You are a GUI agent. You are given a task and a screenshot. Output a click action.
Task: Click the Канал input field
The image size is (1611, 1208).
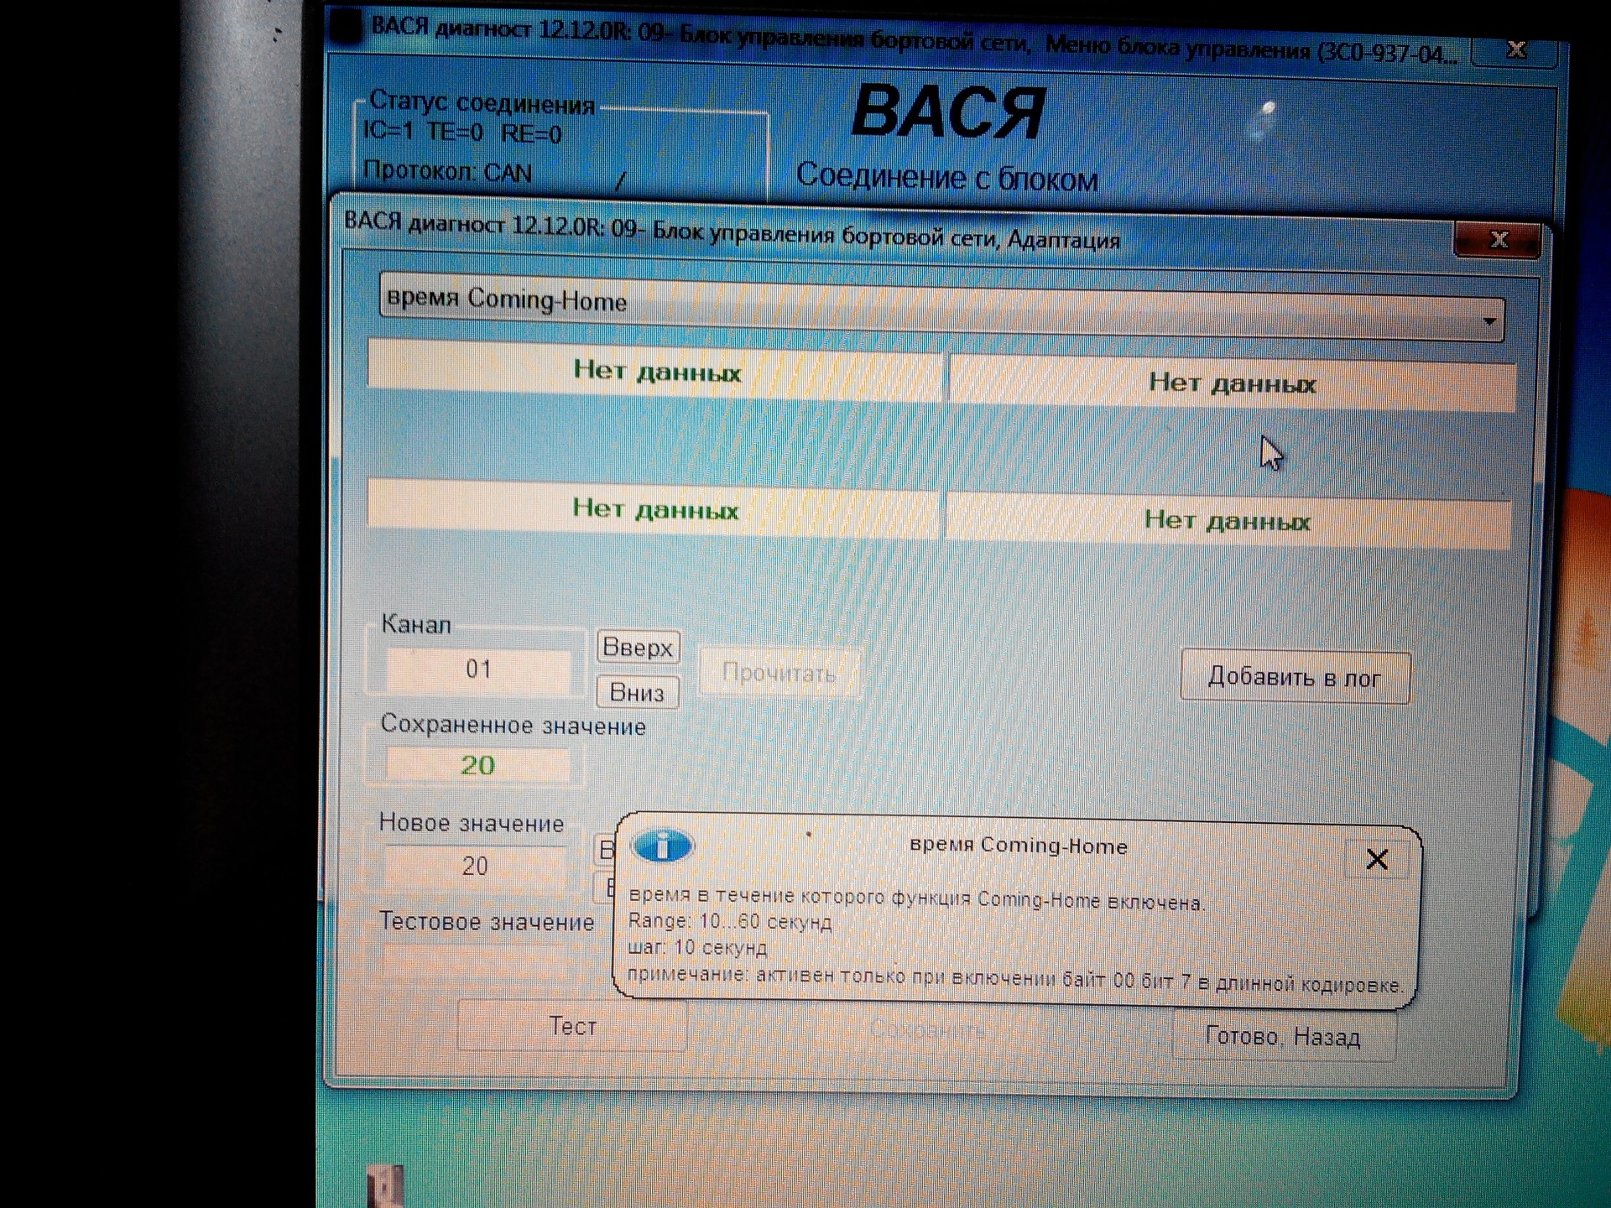click(478, 669)
